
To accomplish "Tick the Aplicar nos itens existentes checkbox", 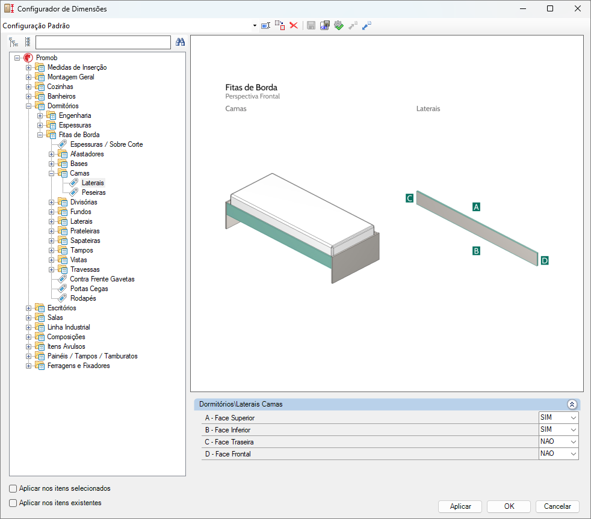I will pyautogui.click(x=13, y=503).
